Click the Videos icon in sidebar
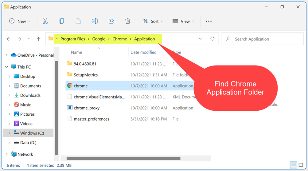 click(x=16, y=123)
